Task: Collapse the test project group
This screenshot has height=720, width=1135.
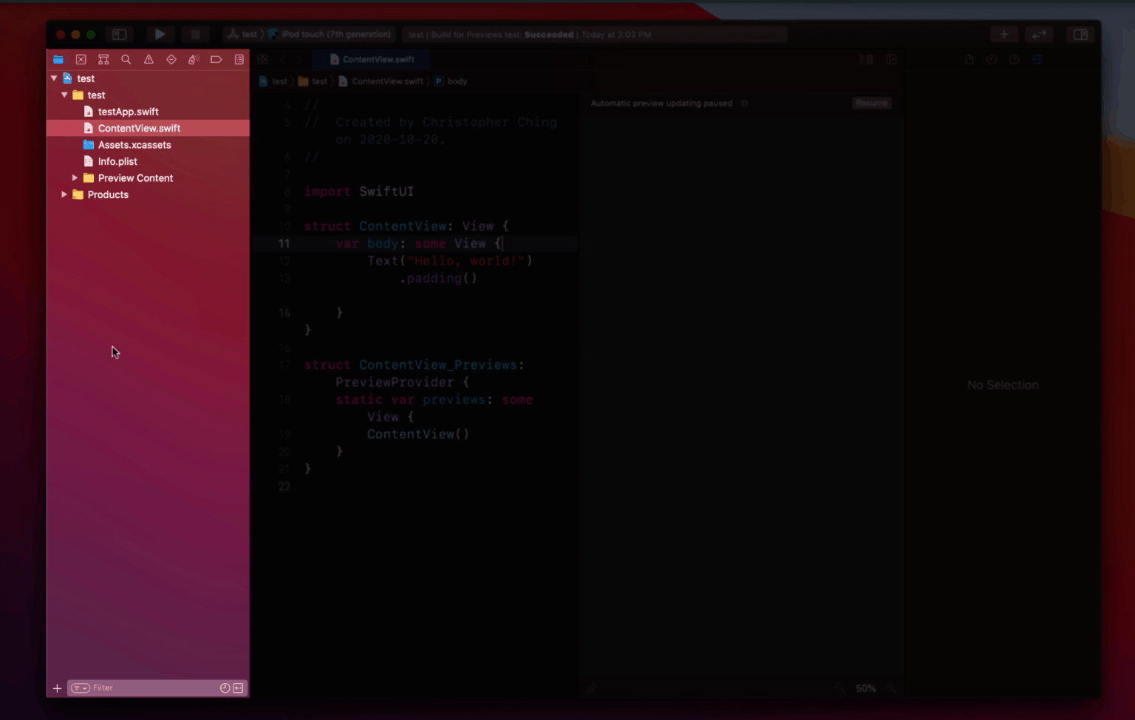Action: coord(53,78)
